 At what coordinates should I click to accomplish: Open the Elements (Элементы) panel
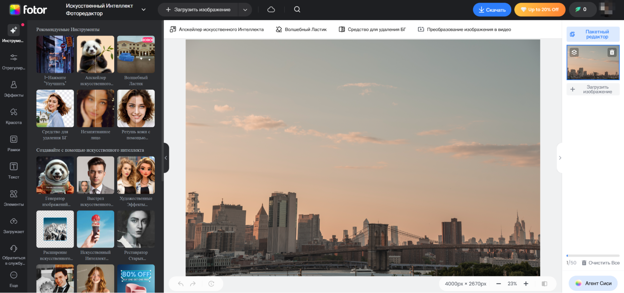pos(13,198)
